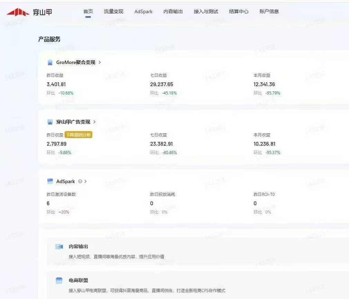Click the 昨日投放消耗 label
This screenshot has width=349, height=299.
[162, 194]
